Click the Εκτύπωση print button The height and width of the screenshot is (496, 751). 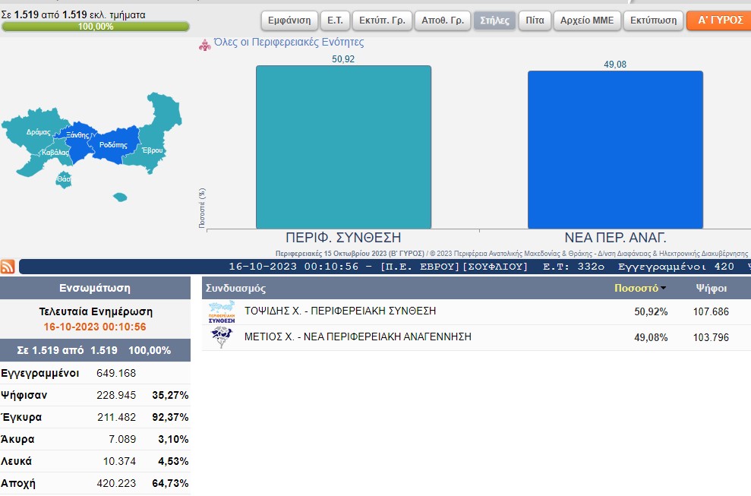[653, 21]
